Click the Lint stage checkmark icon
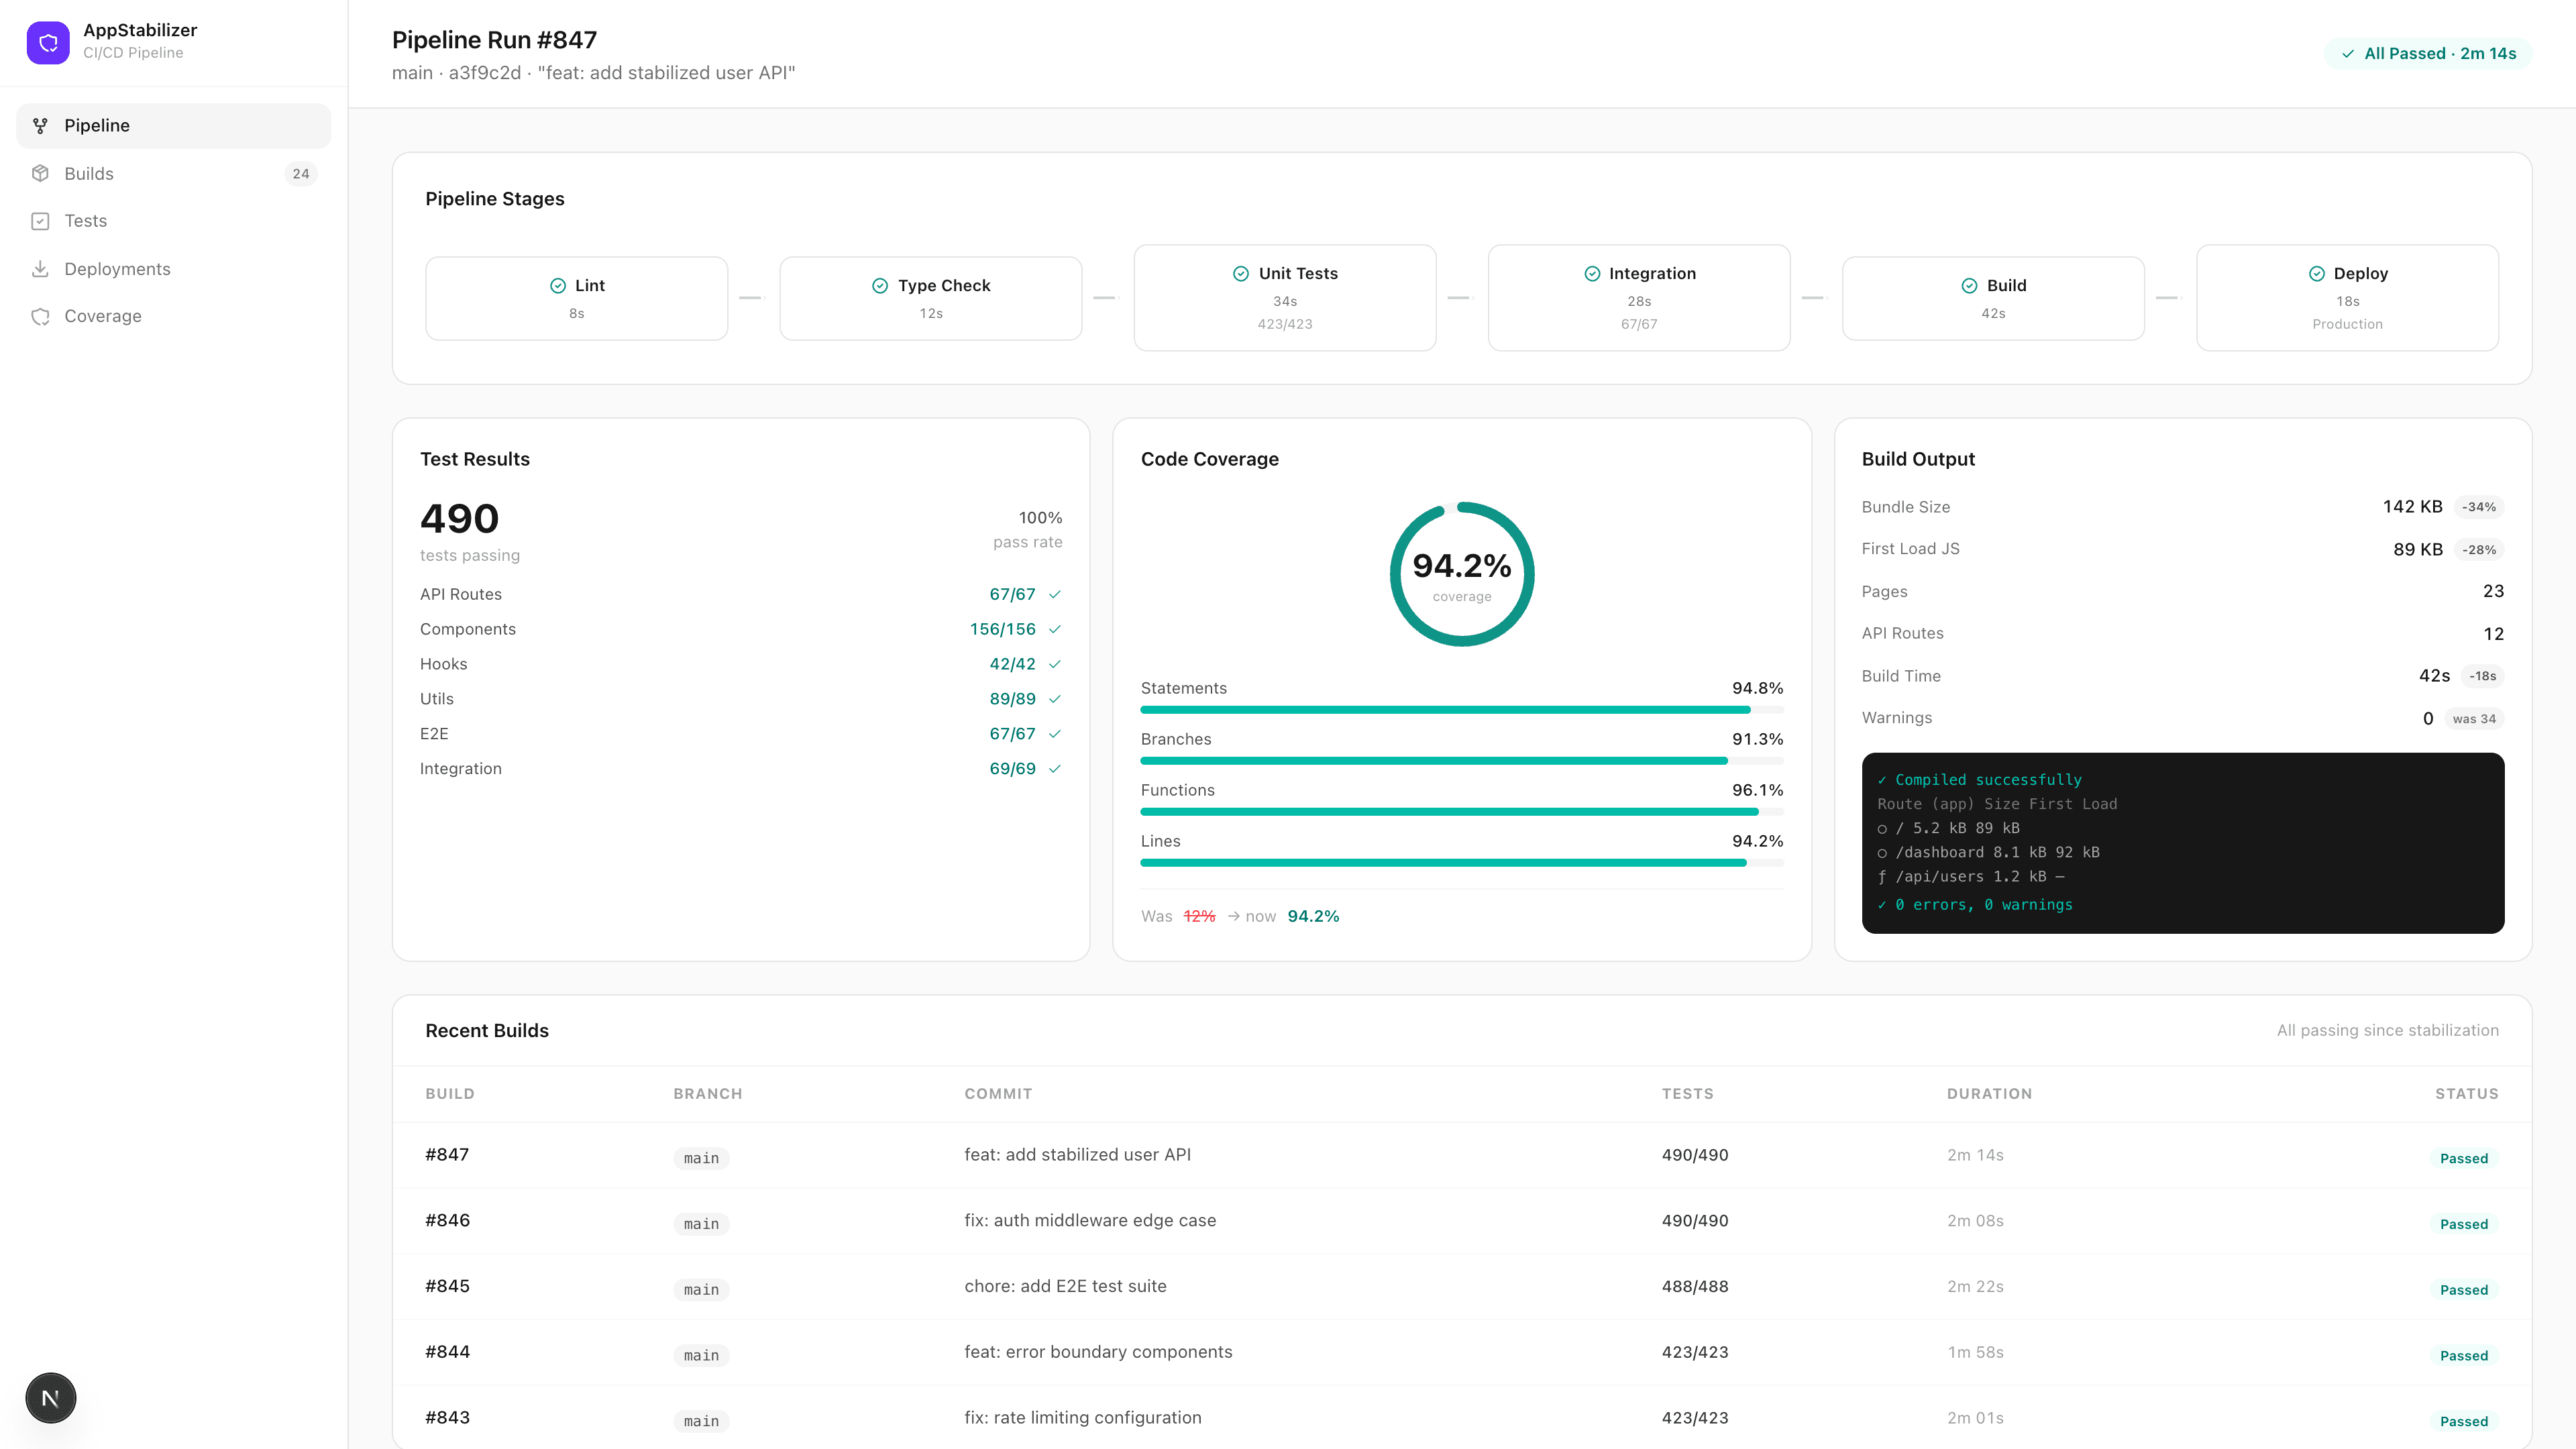Image resolution: width=2576 pixels, height=1449 pixels. tap(559, 285)
